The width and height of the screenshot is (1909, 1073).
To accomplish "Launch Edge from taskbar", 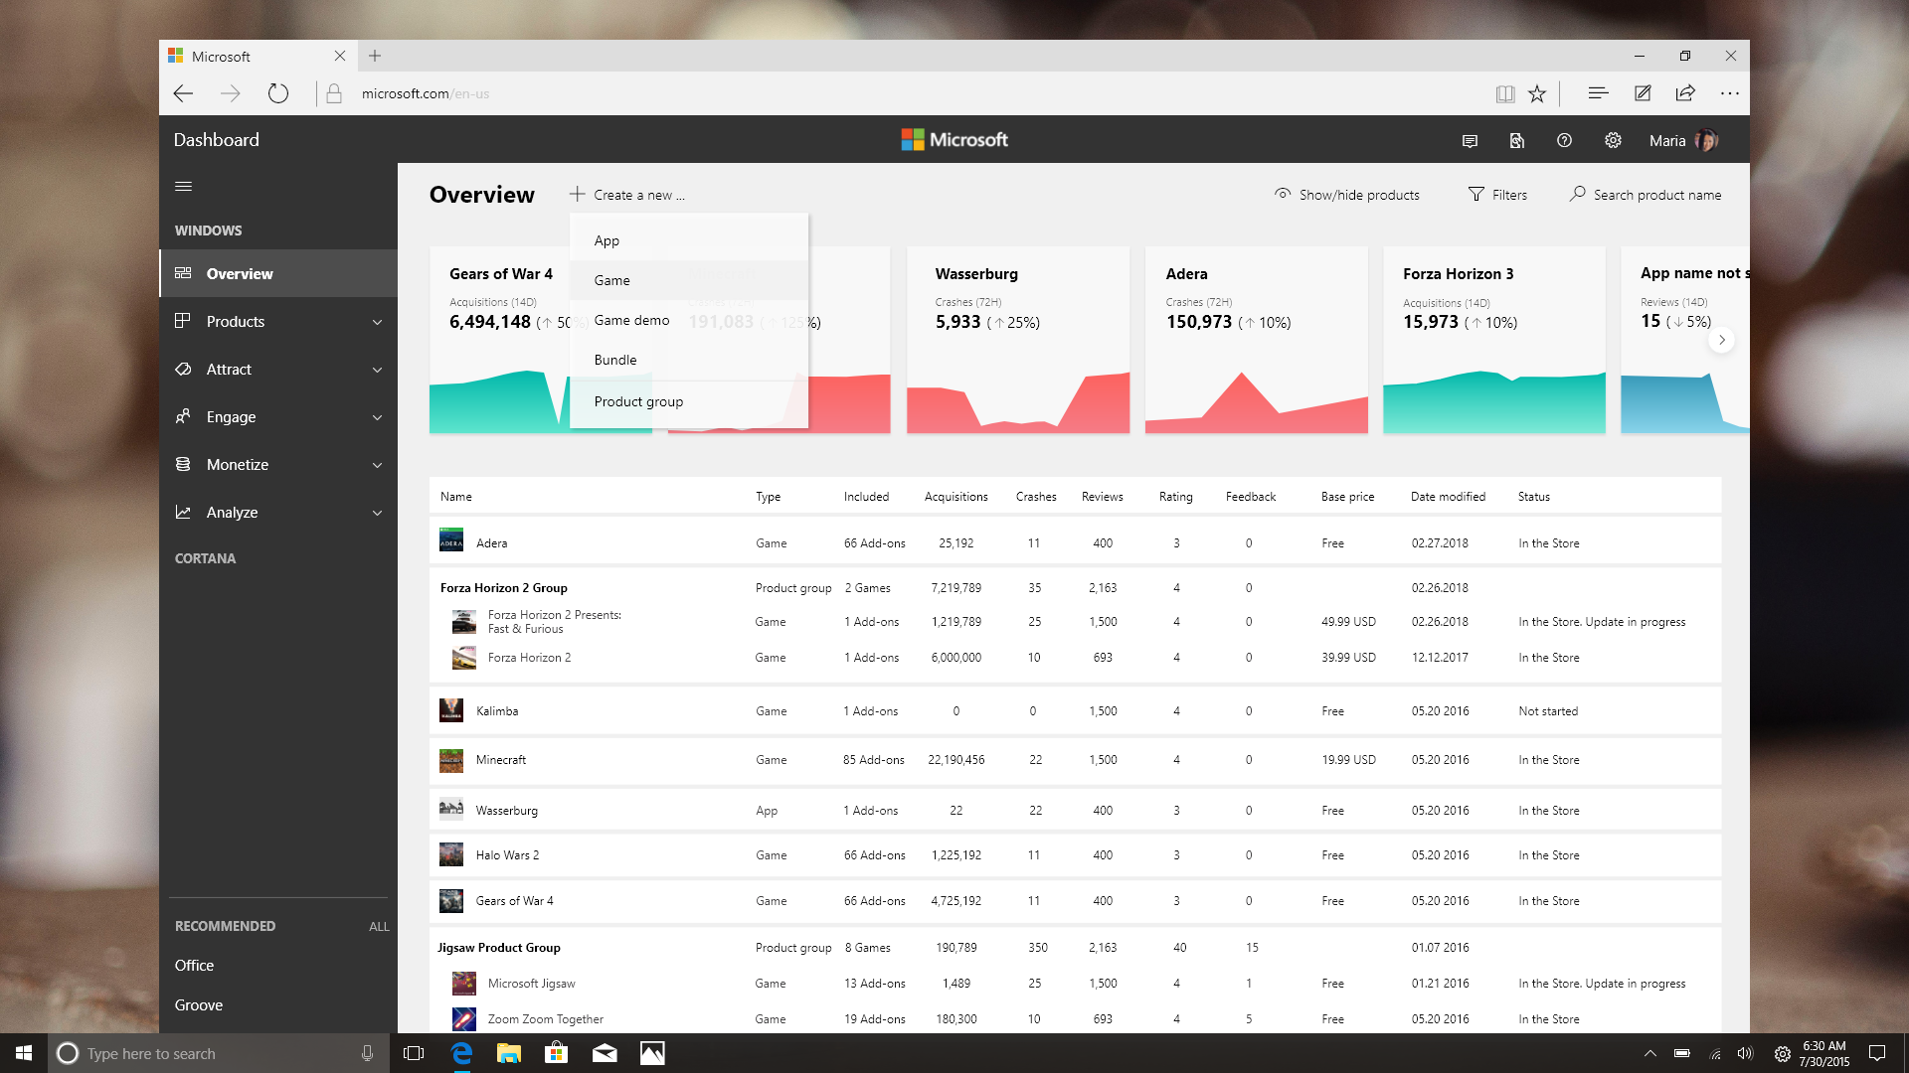I will pos(461,1053).
